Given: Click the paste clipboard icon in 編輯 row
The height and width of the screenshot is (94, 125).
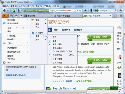Looking at the screenshot, I should click(x=23, y=28).
